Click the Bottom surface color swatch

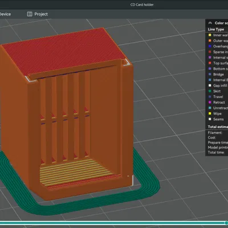(210, 68)
